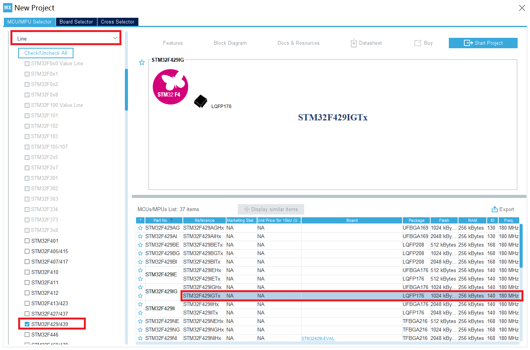Click the Check/Uncheck All button
Image resolution: width=530 pixels, height=350 pixels.
pos(46,53)
